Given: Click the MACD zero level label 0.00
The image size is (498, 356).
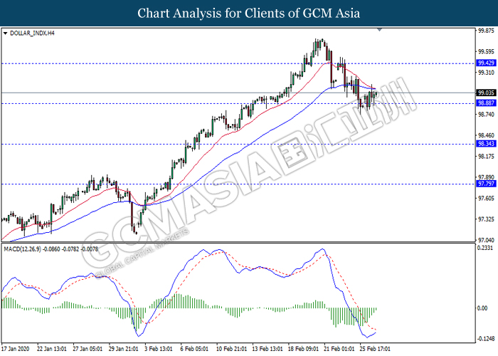Looking at the screenshot, I should [482, 308].
